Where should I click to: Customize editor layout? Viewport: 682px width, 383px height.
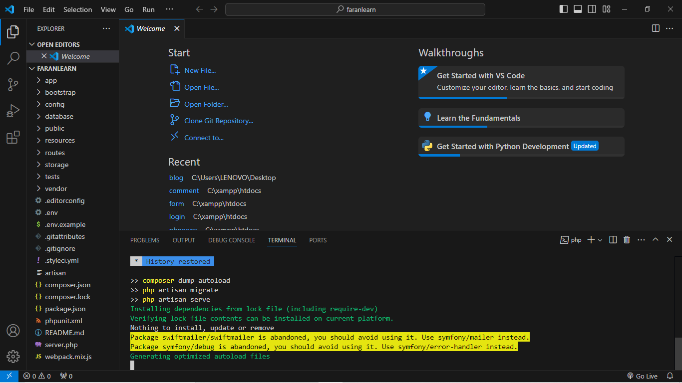[x=606, y=9]
